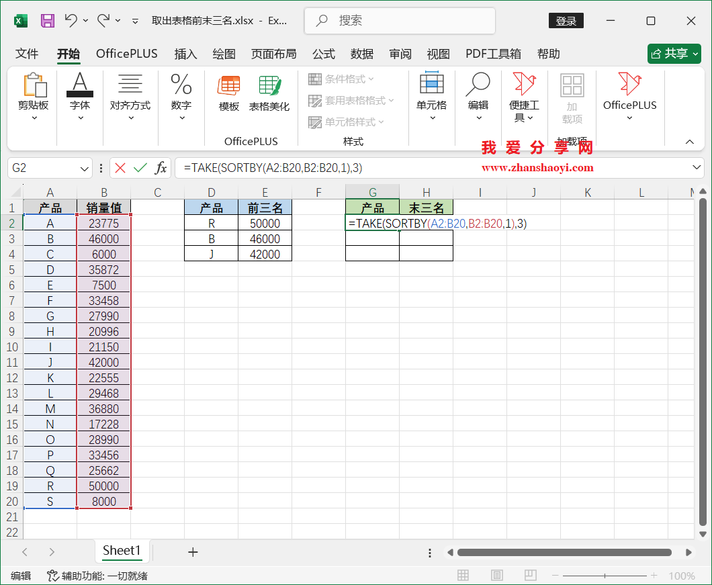This screenshot has width=712, height=585.
Task: Open the Insert Function (fx) icon
Action: click(x=161, y=168)
